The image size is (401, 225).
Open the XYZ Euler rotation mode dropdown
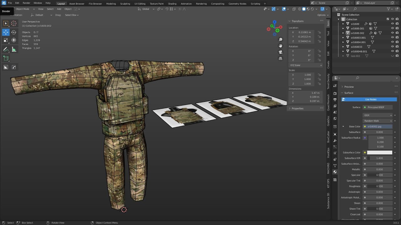coord(305,65)
